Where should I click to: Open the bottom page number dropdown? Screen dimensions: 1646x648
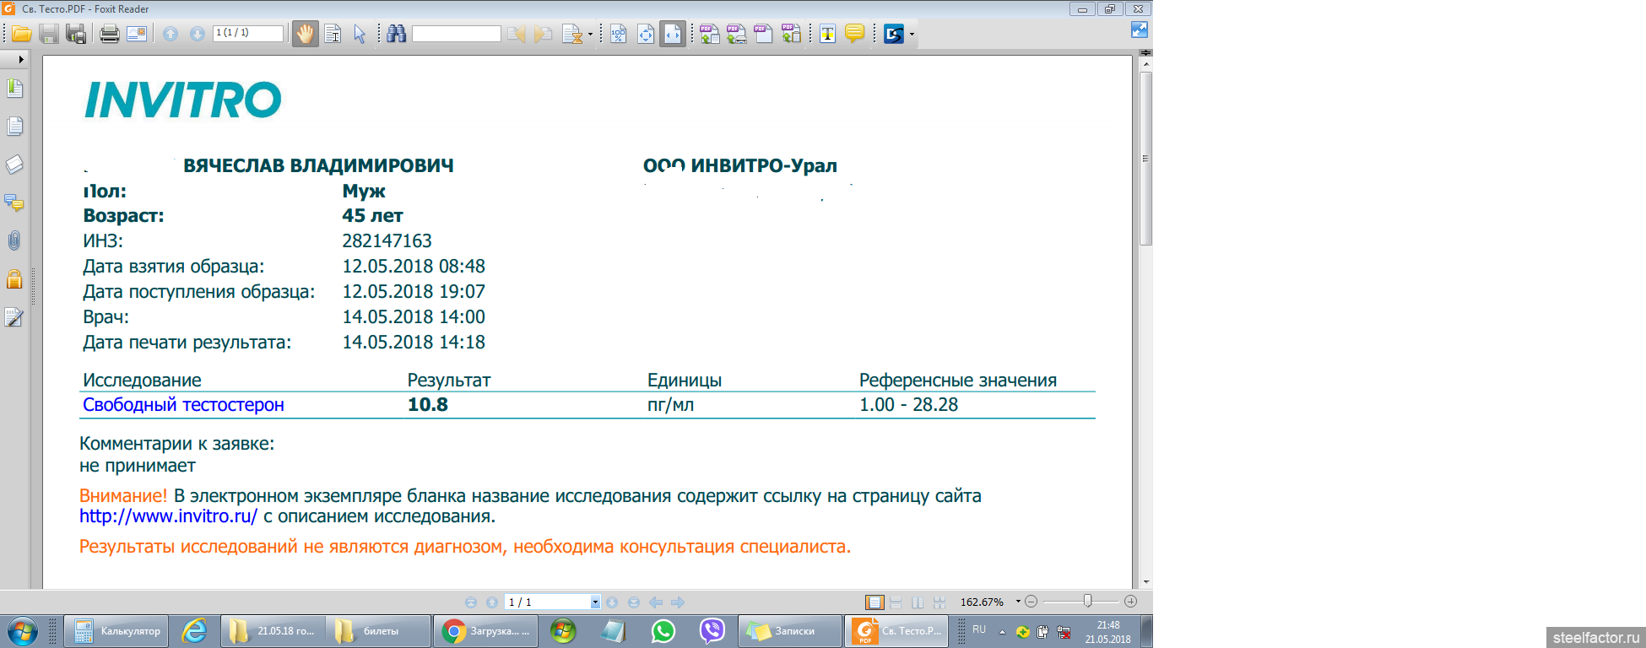tap(595, 602)
